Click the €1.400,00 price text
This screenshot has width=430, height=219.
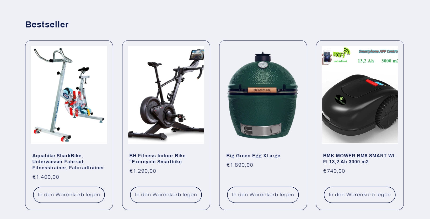(46, 177)
